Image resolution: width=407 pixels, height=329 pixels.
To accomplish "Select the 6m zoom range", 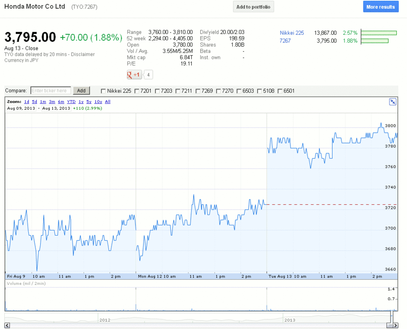I will tap(61, 102).
